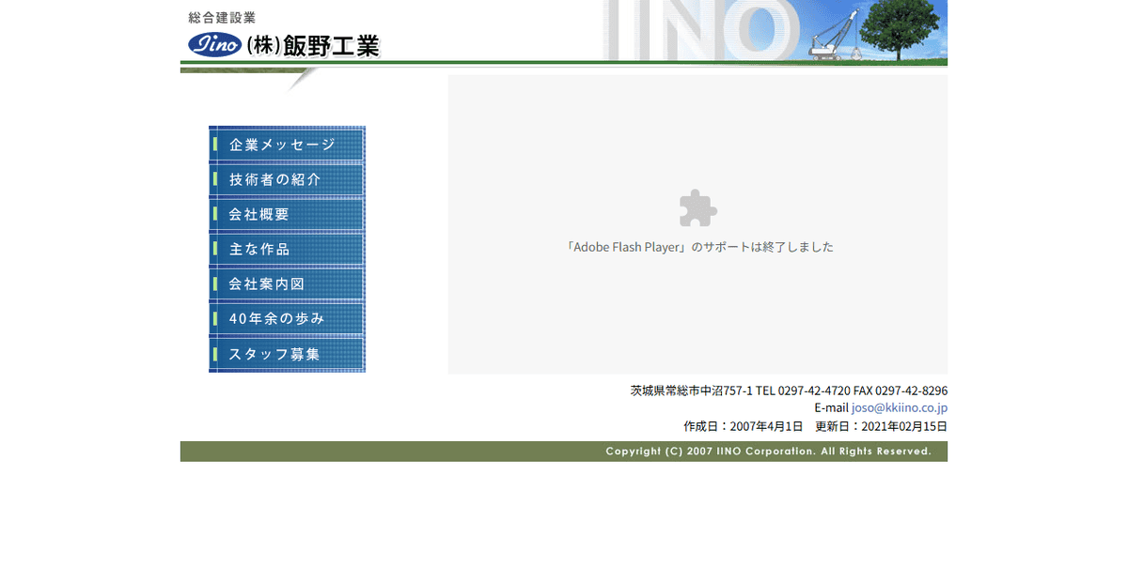The height and width of the screenshot is (582, 1128).
Task: Click the crane illustration in the header banner
Action: 832,38
